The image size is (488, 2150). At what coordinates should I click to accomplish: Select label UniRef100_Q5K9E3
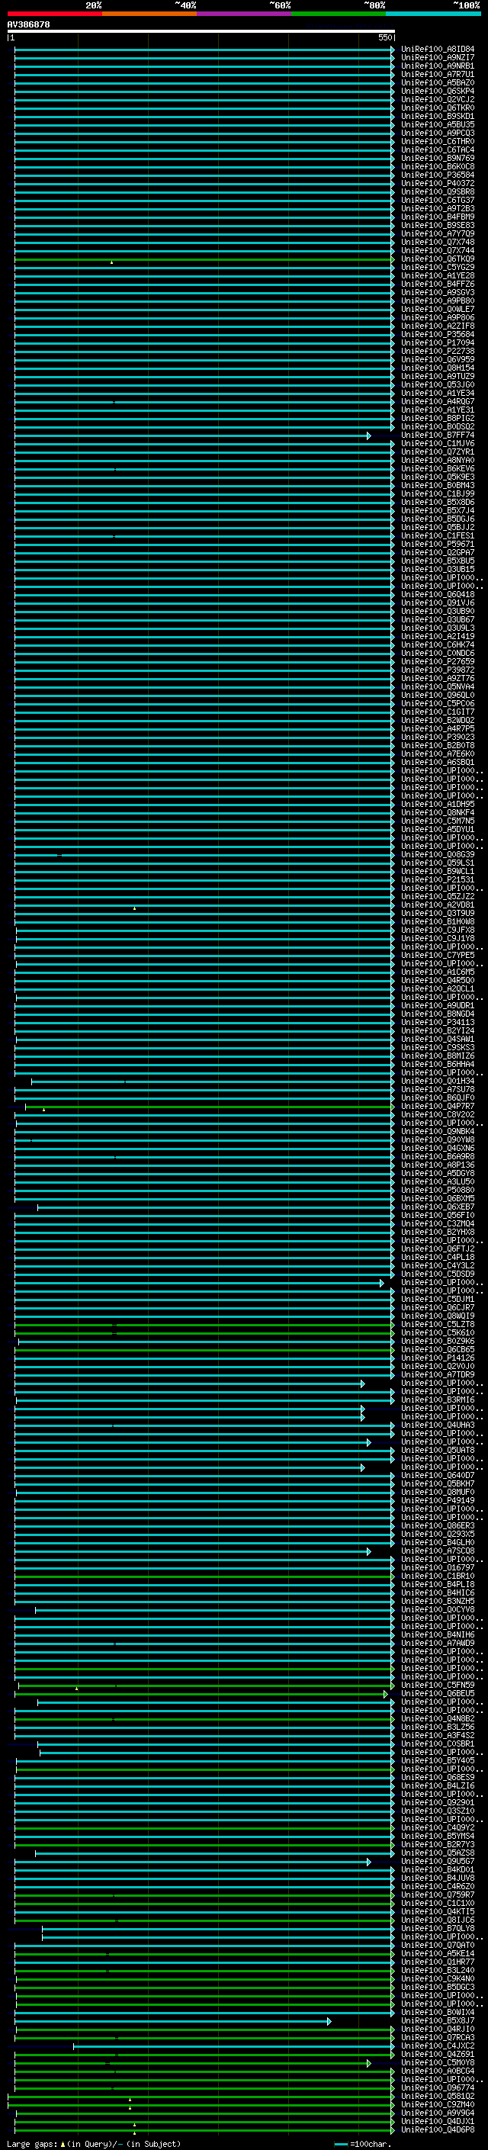pyautogui.click(x=437, y=477)
